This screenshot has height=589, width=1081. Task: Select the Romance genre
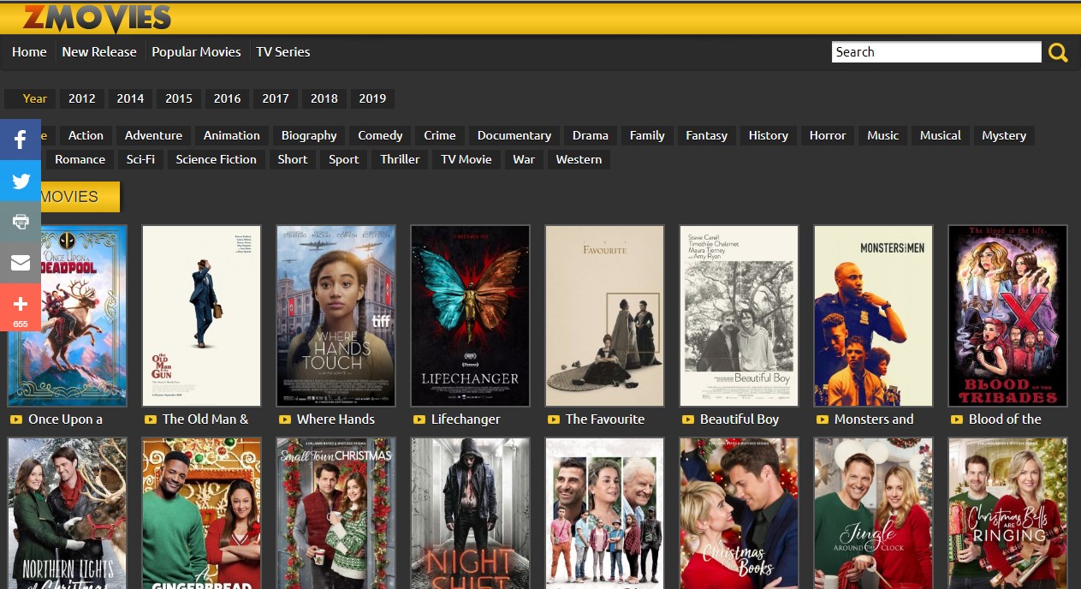coord(80,159)
